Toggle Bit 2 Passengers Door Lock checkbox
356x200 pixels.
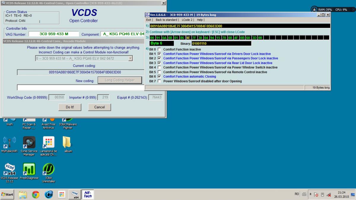pyautogui.click(x=159, y=58)
